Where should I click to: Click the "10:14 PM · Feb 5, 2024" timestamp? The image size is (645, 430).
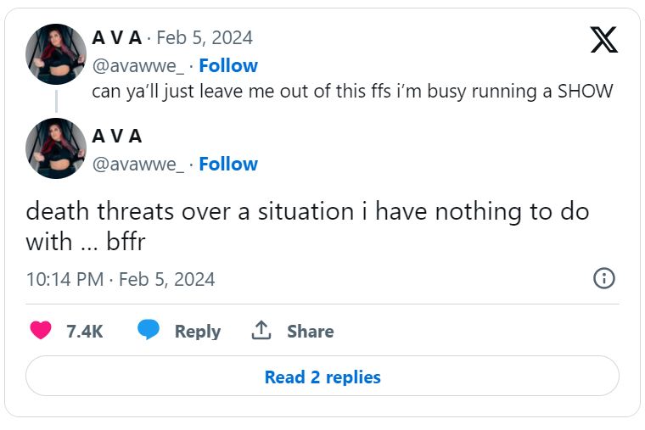[121, 279]
